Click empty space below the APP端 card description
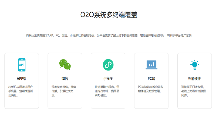 click(21, 103)
